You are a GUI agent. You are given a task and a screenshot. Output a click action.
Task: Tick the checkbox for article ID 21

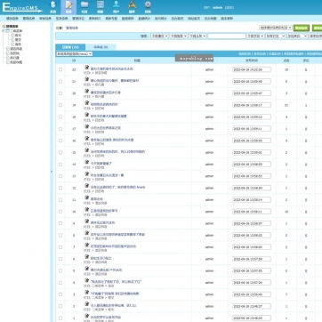[60, 82]
